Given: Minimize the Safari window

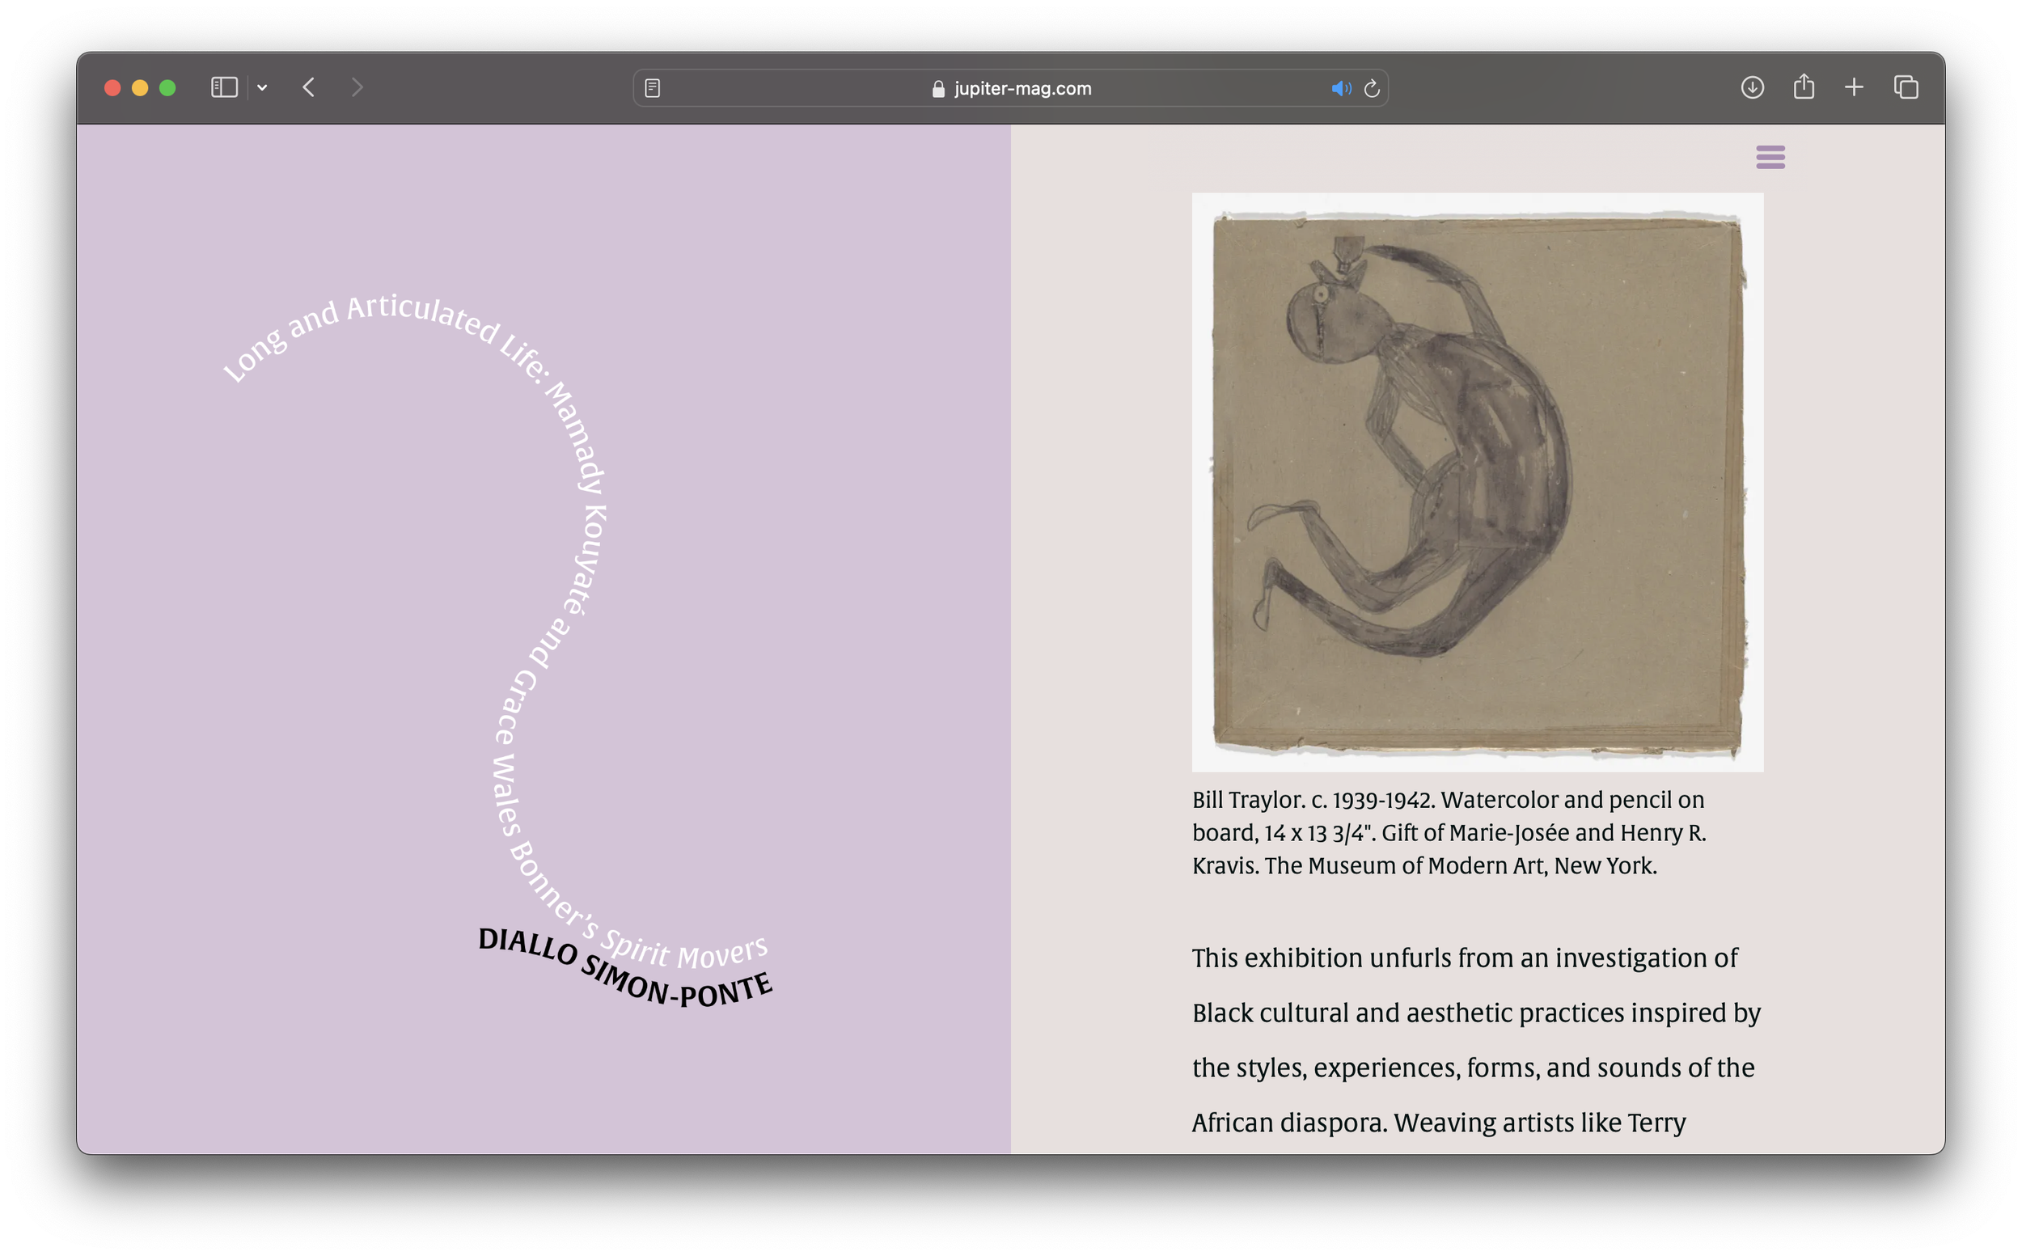Looking at the screenshot, I should [x=141, y=88].
